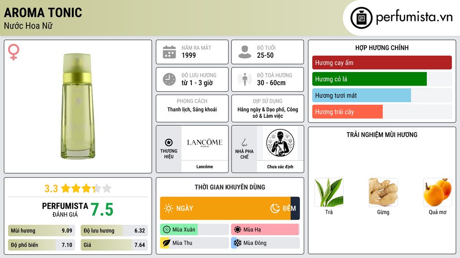Viewport: 460px width, 258px height.
Task: Click the Hương cỏ lá green bar
Action: click(x=369, y=79)
